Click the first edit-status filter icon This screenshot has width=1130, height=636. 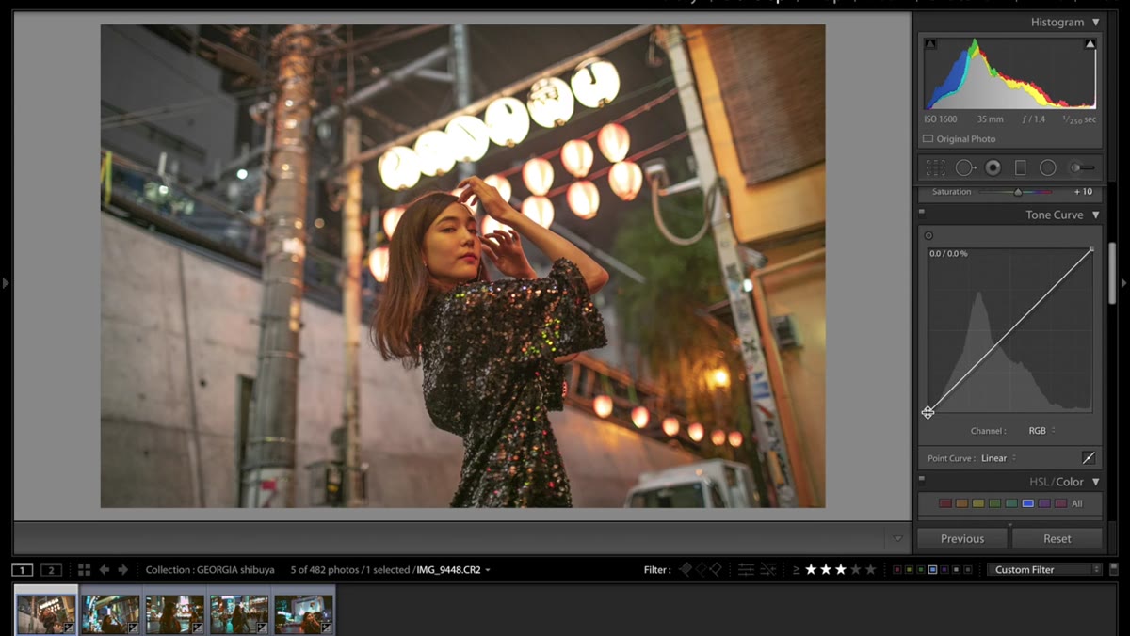point(746,569)
